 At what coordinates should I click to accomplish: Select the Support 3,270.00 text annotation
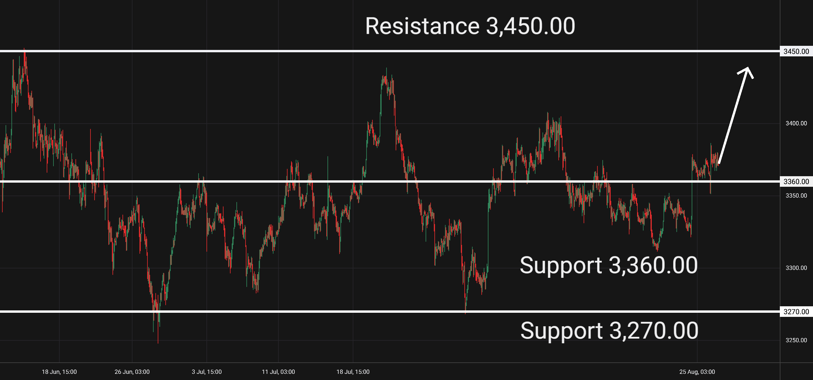coord(609,331)
